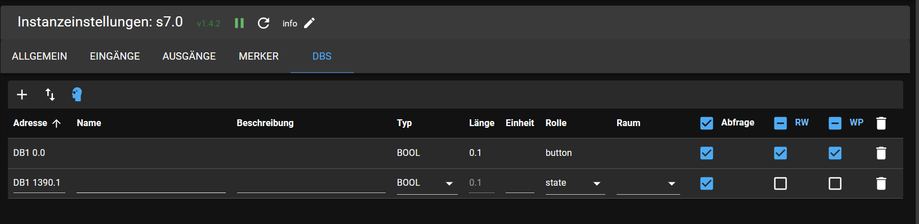The height and width of the screenshot is (224, 919).
Task: Switch to the MERKER tab
Action: pyautogui.click(x=258, y=56)
